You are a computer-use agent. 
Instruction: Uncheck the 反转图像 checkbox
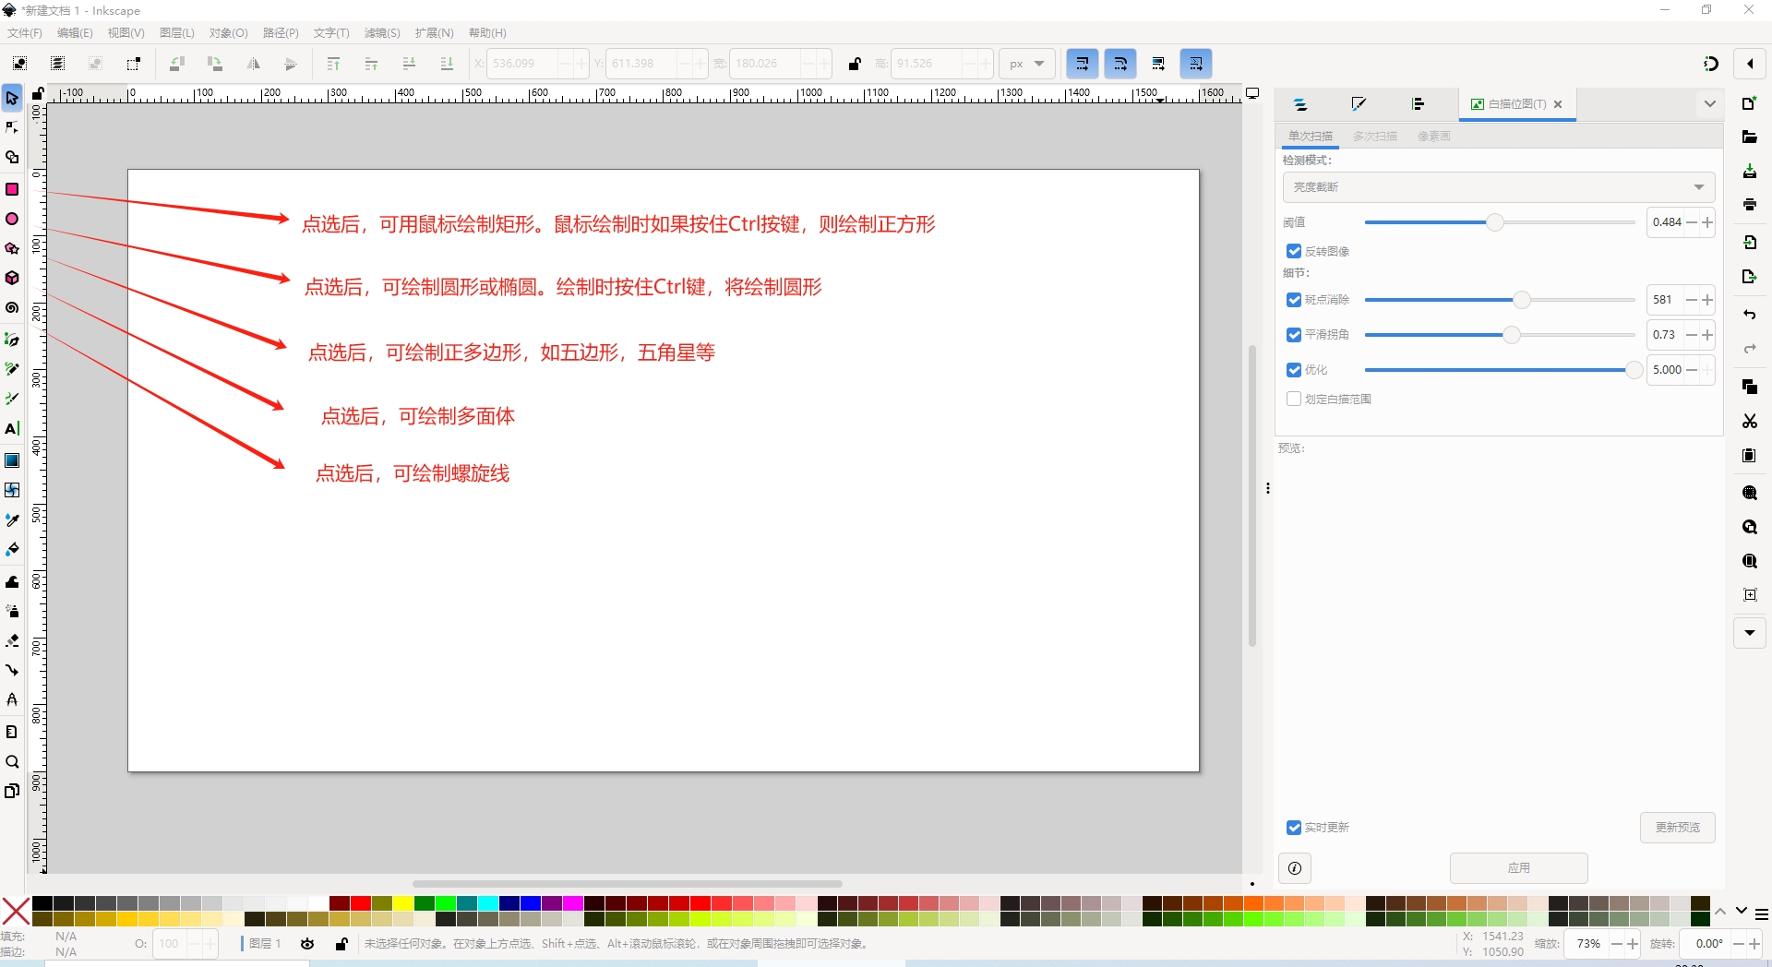point(1294,251)
